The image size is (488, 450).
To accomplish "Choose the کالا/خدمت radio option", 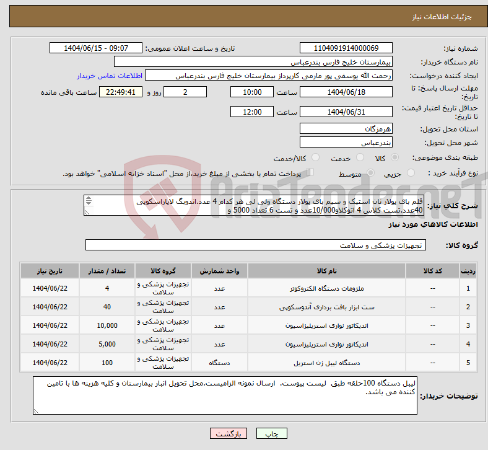I will pos(315,158).
